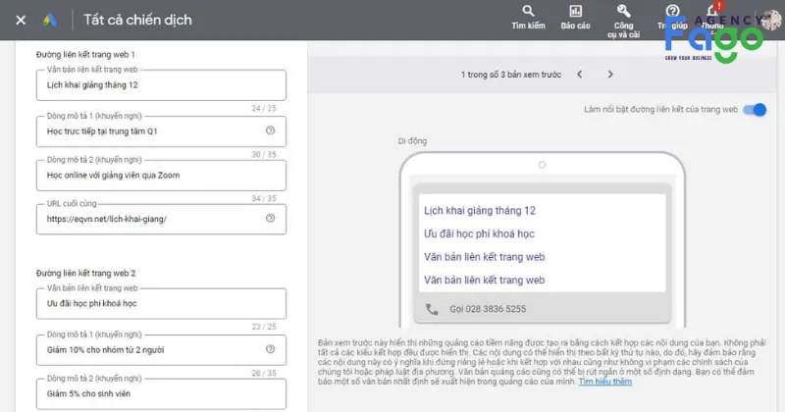The image size is (785, 412).
Task: Edit 'Học trực tiếp tại trung tâm Q1' field
Action: tap(161, 131)
